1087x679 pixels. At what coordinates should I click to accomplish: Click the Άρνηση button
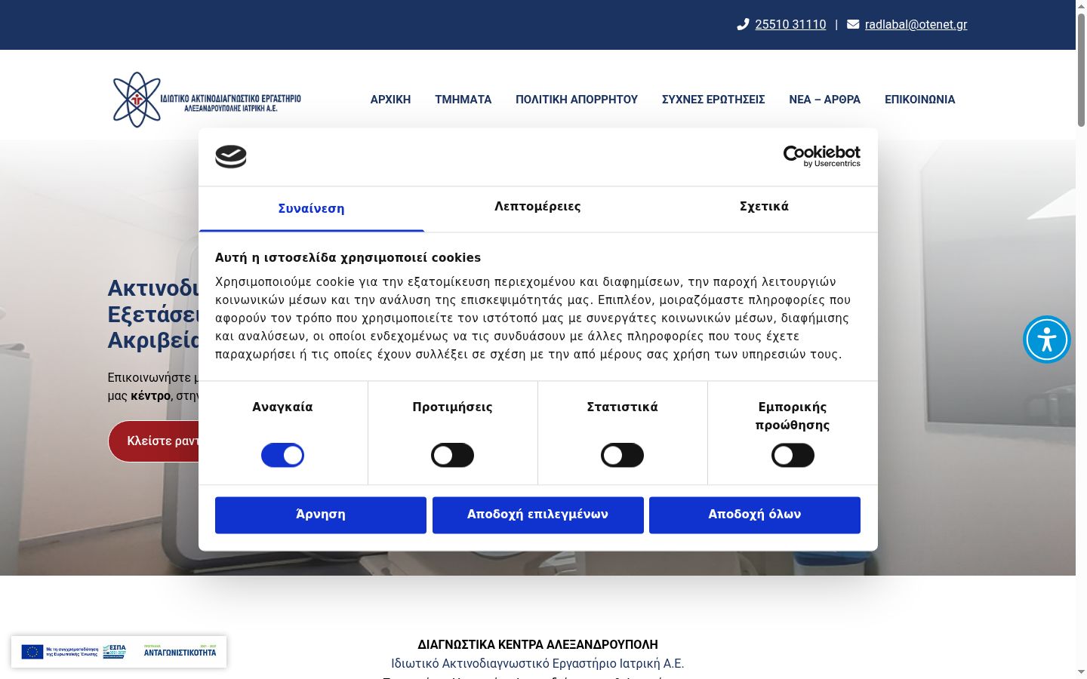pyautogui.click(x=321, y=515)
